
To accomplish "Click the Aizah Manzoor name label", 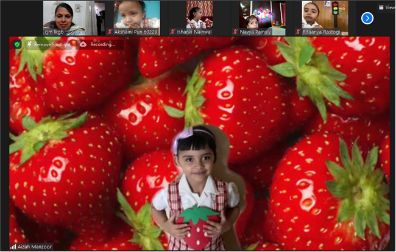I will pos(35,247).
